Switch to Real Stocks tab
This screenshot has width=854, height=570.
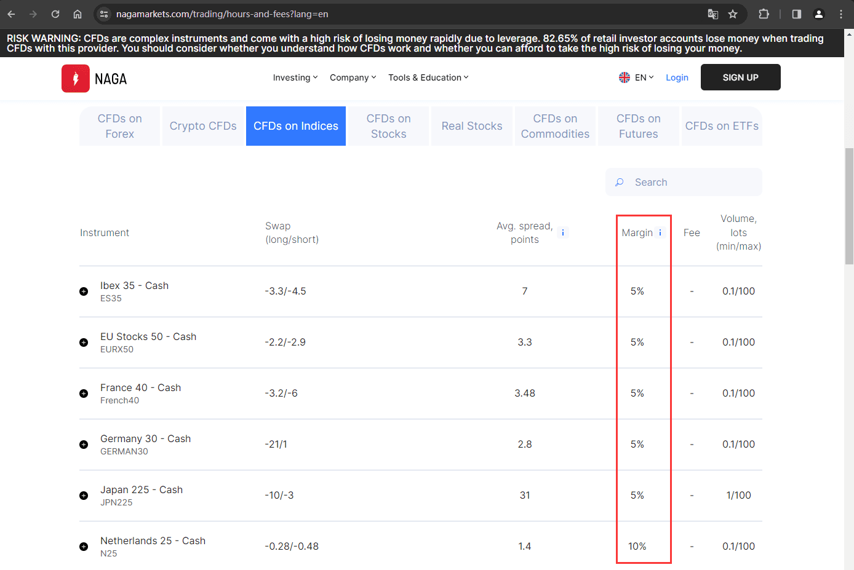tap(472, 126)
